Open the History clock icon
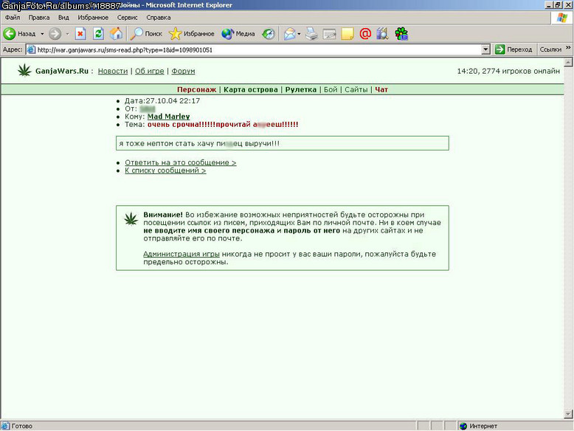 tap(269, 34)
